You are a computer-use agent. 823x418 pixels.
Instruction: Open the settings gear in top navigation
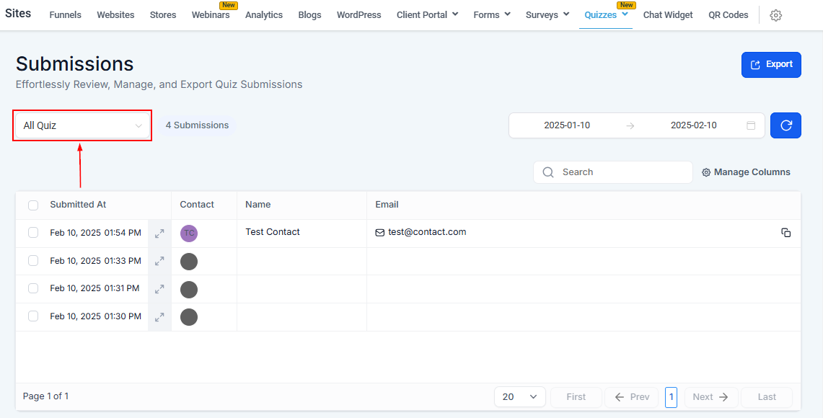point(776,15)
